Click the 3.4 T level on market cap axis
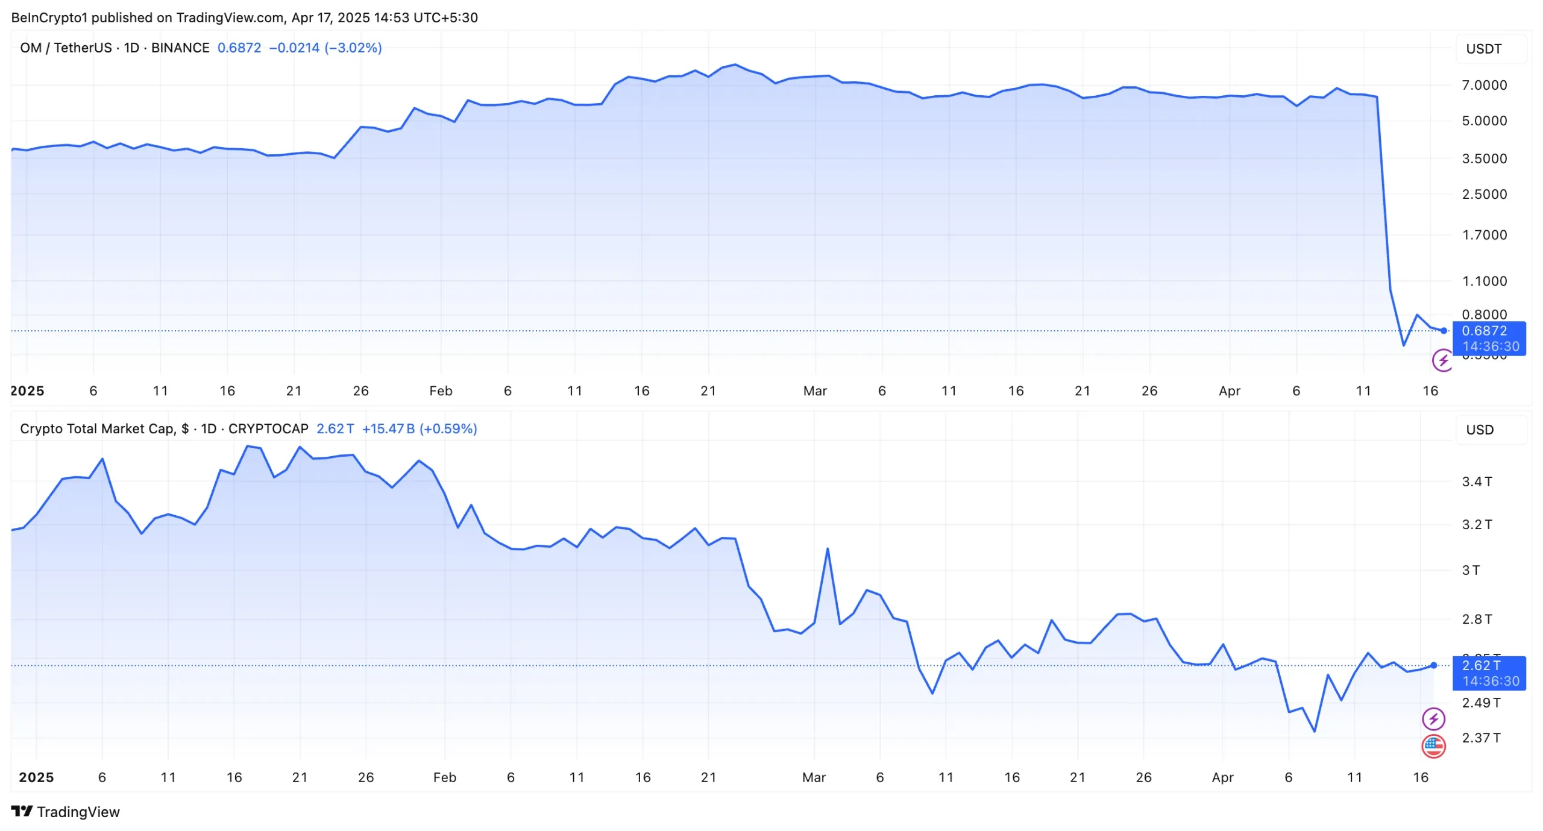 tap(1477, 481)
